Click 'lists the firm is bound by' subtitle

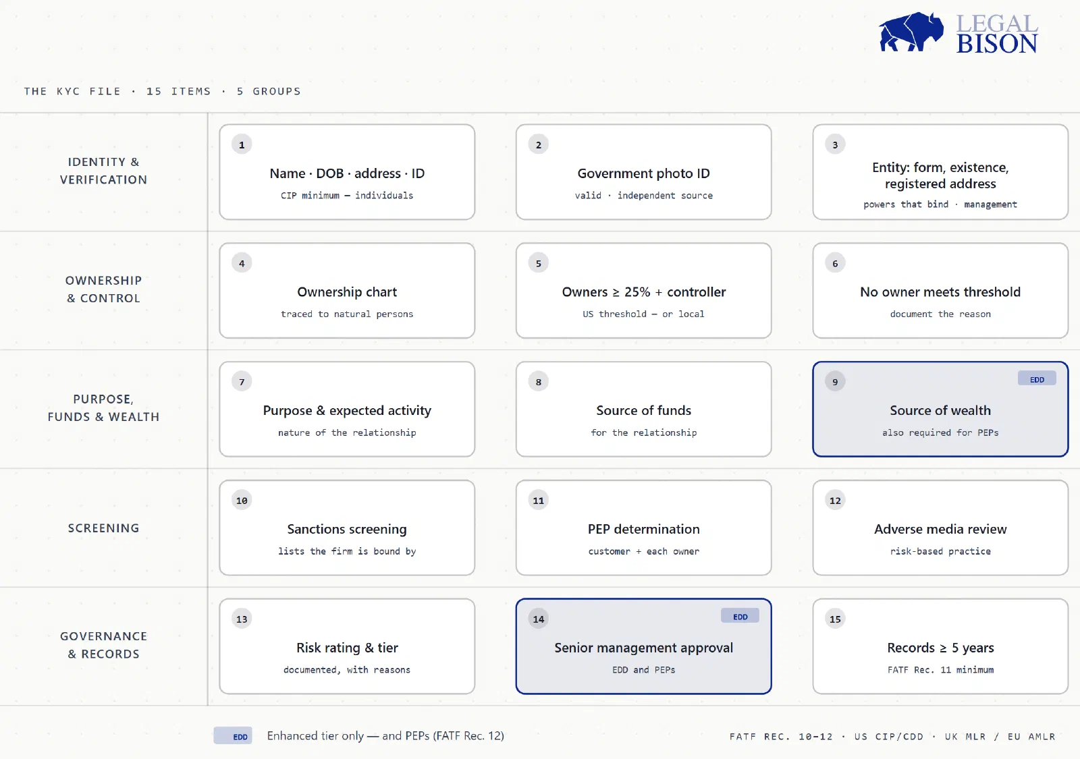[x=347, y=551]
